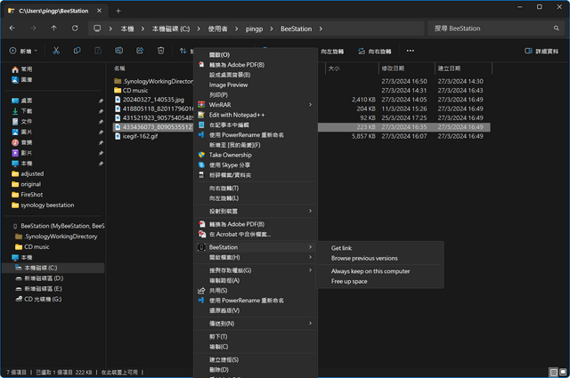The width and height of the screenshot is (570, 378).
Task: Choose 剪下(T) in context menu
Action: (x=218, y=337)
